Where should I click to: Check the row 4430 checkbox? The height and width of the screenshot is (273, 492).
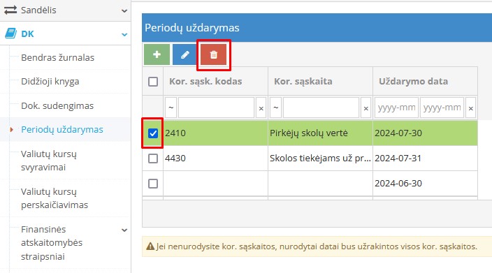coord(153,158)
